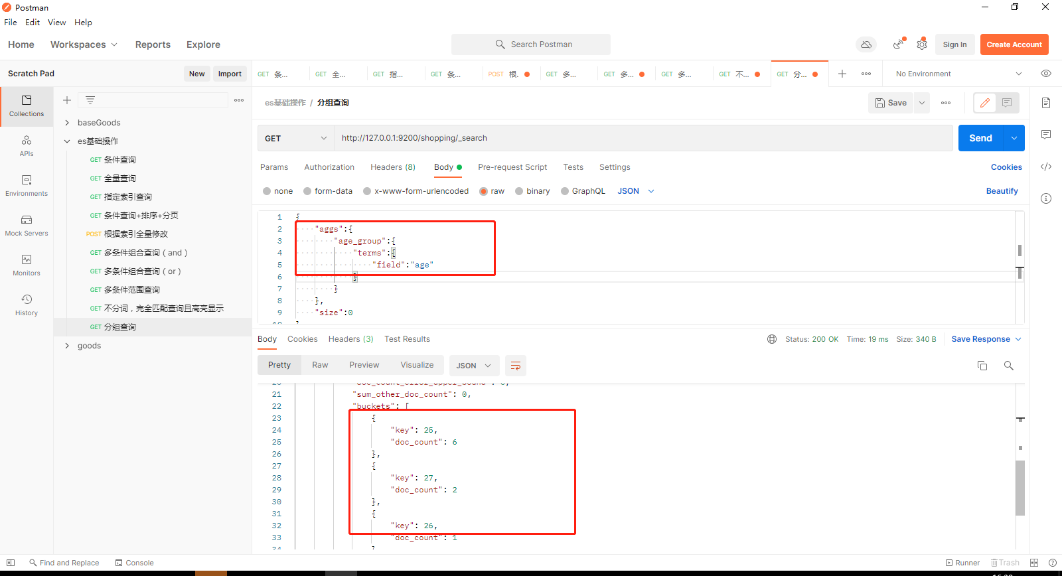Switch to the Headers (8) request tab

point(393,167)
